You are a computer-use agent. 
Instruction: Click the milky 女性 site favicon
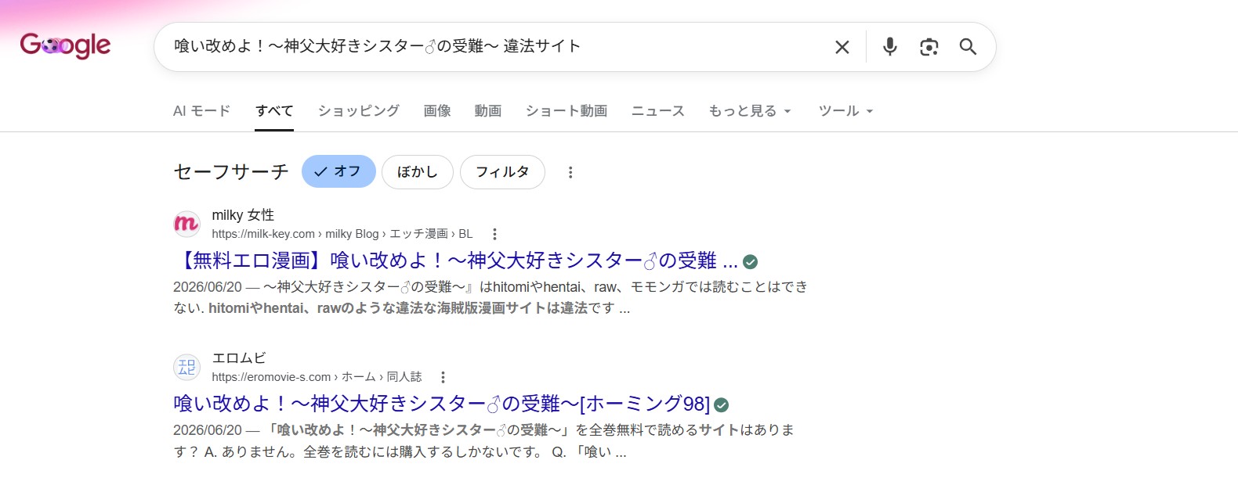(186, 225)
